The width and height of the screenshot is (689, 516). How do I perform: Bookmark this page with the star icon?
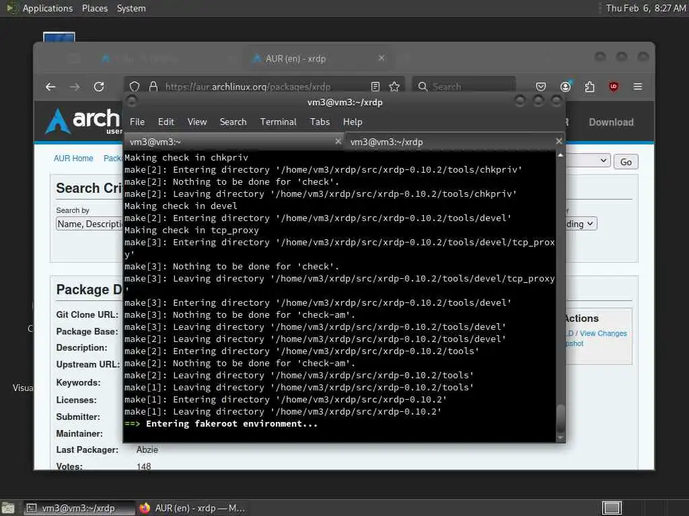tap(394, 87)
